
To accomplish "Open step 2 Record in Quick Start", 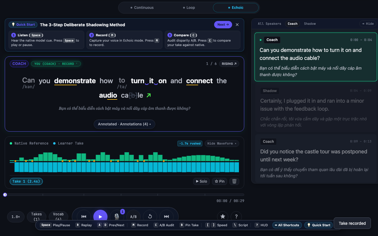I will [x=124, y=40].
